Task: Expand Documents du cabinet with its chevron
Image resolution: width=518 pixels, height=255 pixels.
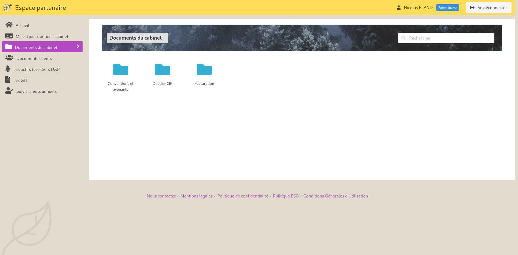Action: point(78,47)
